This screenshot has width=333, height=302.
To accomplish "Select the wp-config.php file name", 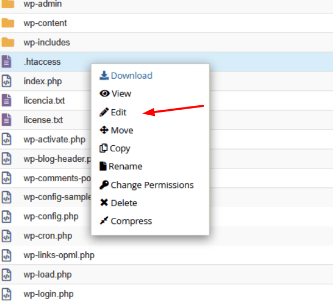I will tap(51, 217).
